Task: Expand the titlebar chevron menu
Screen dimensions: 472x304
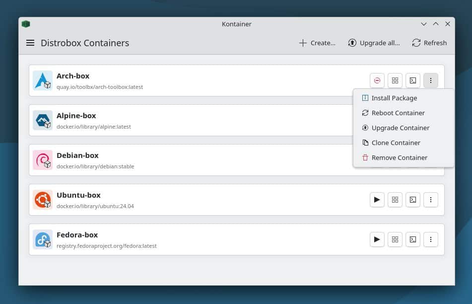Action: 424,23
